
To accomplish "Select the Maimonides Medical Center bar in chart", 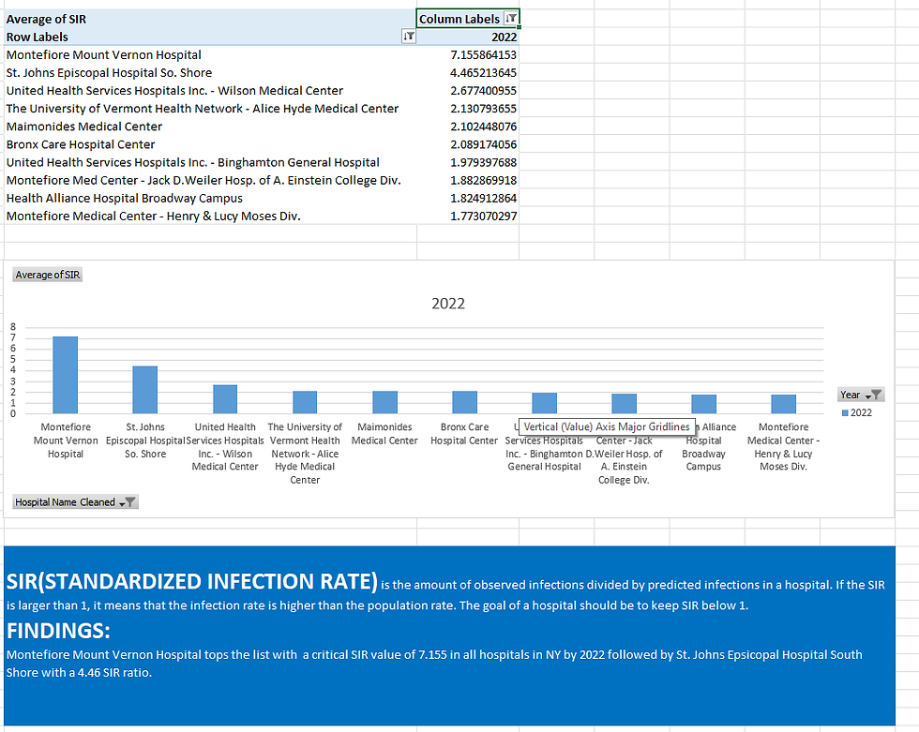I will click(x=385, y=402).
